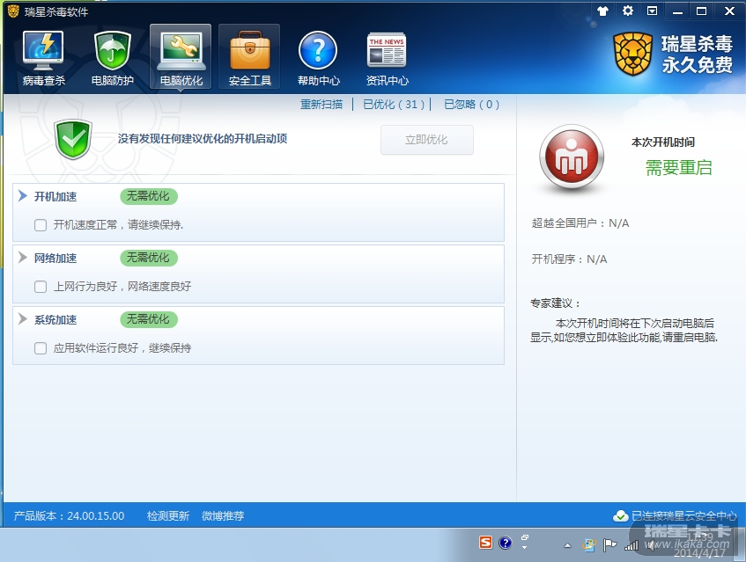
Task: Click the 系统加速 heading text
Action: pos(55,320)
